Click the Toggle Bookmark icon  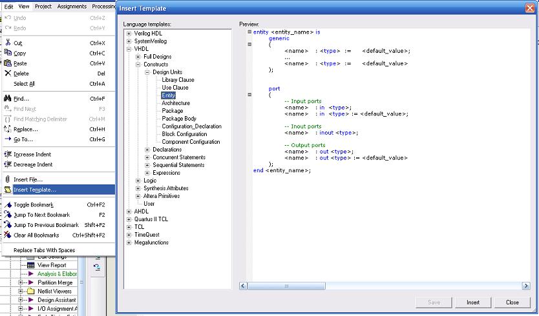(8, 205)
